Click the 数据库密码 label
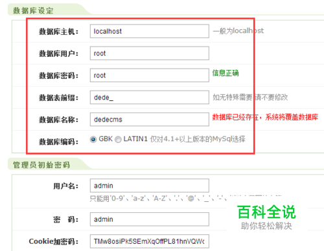This screenshot has width=324, height=251. coord(58,76)
